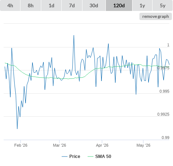The width and height of the screenshot is (173, 166).
Task: Select the 7d range tab
Action: (x=72, y=5)
